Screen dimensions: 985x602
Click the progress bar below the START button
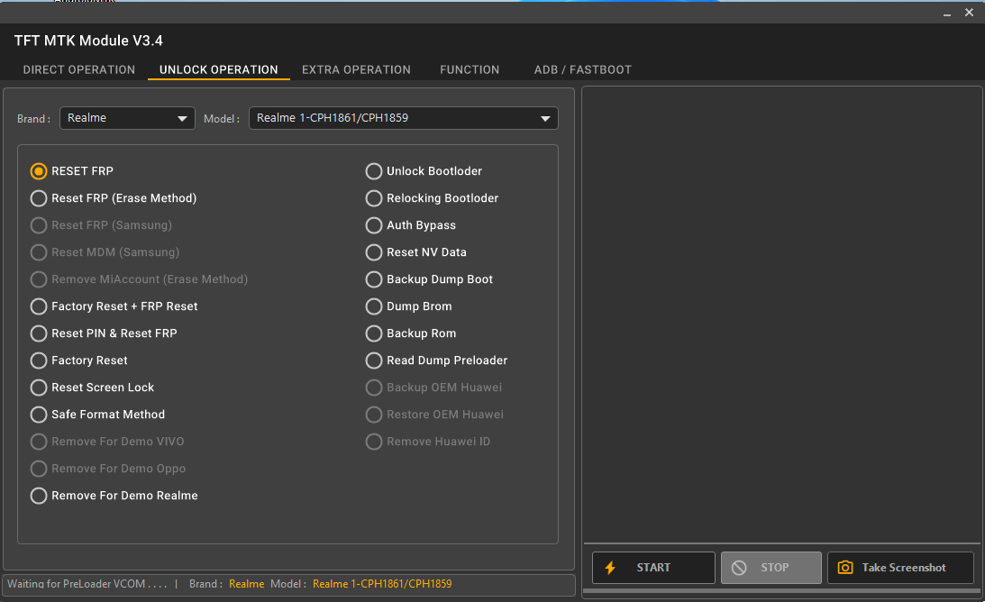pyautogui.click(x=781, y=590)
